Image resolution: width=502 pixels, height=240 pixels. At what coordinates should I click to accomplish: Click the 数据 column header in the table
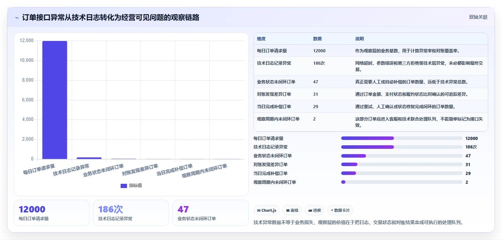tap(317, 39)
